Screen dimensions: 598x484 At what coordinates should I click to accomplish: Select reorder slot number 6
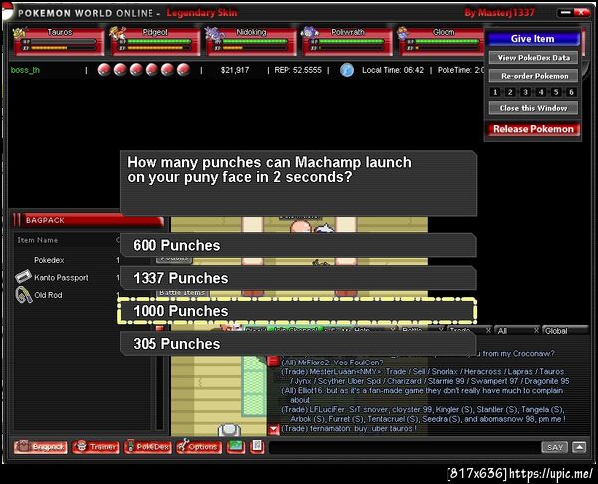571,92
